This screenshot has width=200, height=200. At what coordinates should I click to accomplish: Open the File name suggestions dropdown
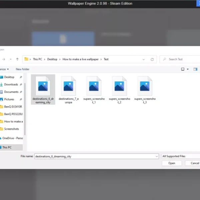[157, 156]
